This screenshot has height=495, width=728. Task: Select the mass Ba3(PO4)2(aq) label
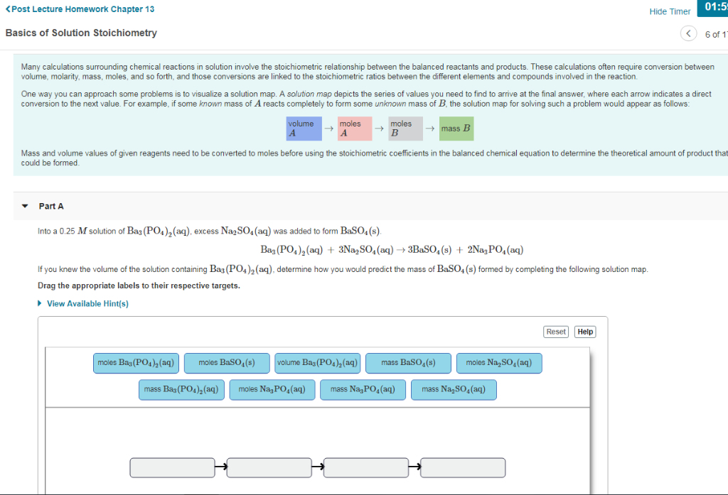(181, 389)
